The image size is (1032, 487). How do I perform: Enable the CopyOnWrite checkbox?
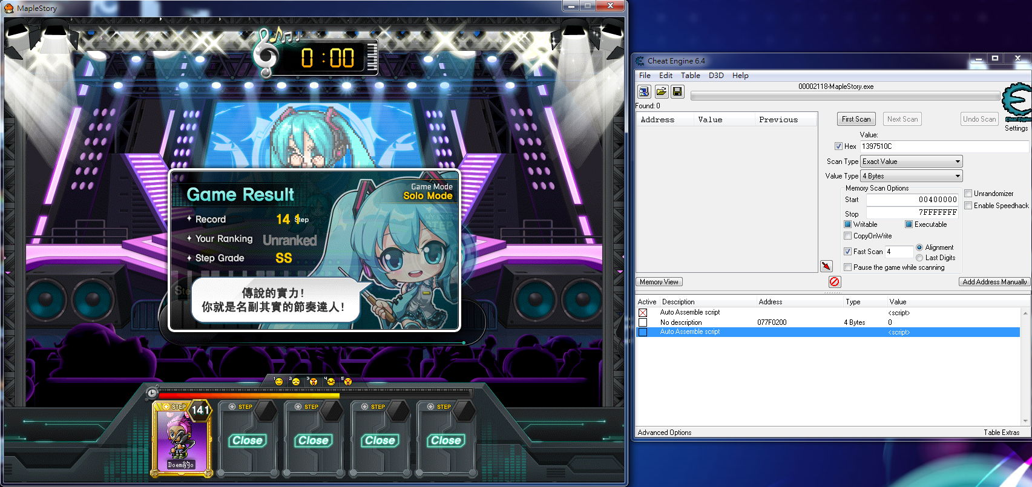click(x=847, y=236)
